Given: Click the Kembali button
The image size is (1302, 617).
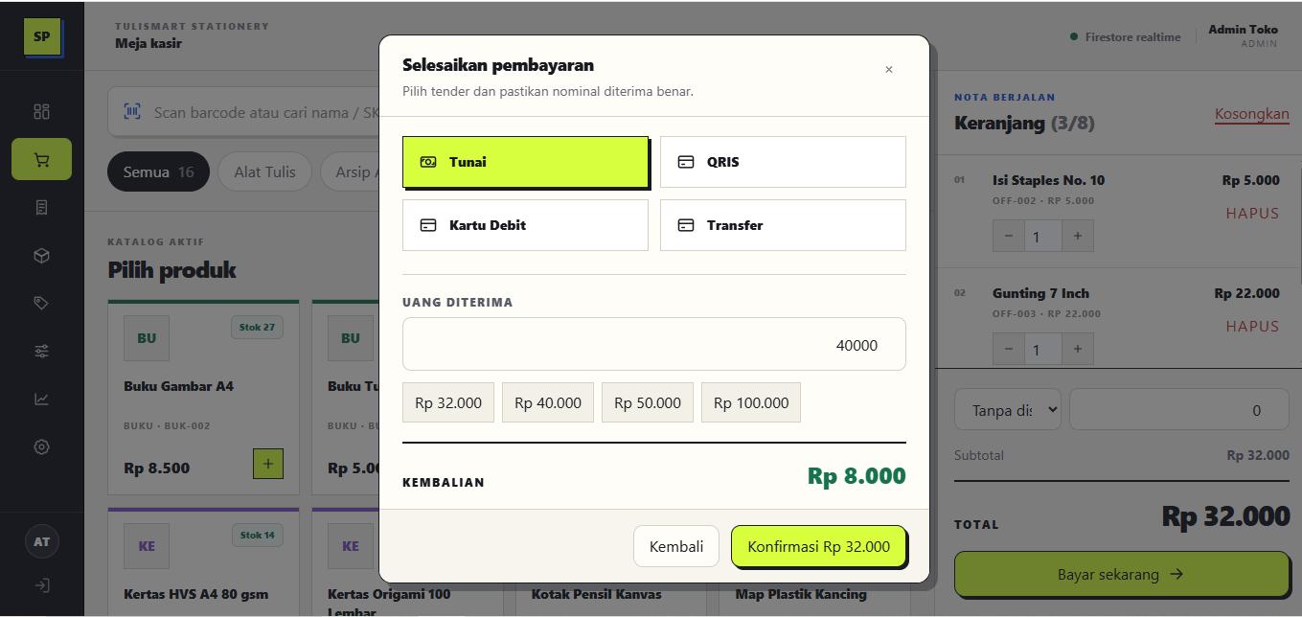Looking at the screenshot, I should [676, 546].
